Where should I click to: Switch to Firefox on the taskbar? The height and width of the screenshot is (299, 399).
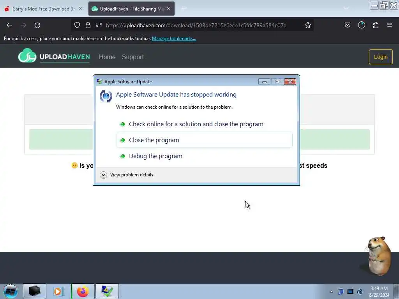click(x=83, y=291)
